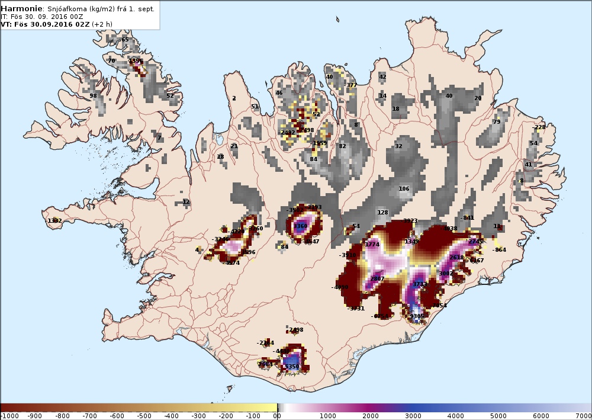The height and width of the screenshot is (420, 592).
Task: Click the map value '-864' on the east coast
Action: (499, 249)
